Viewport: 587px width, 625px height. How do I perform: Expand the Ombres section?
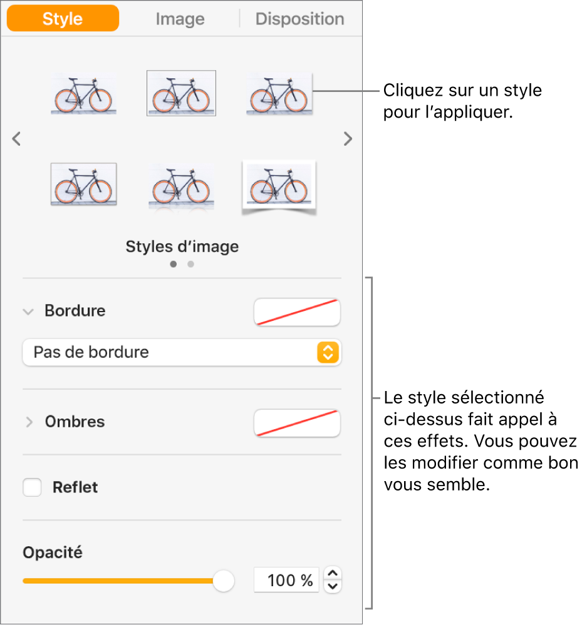pos(28,422)
